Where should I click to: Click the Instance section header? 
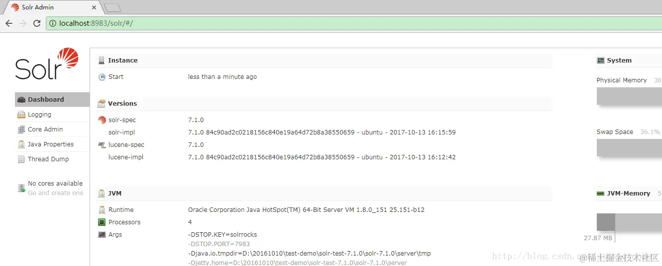324,61
